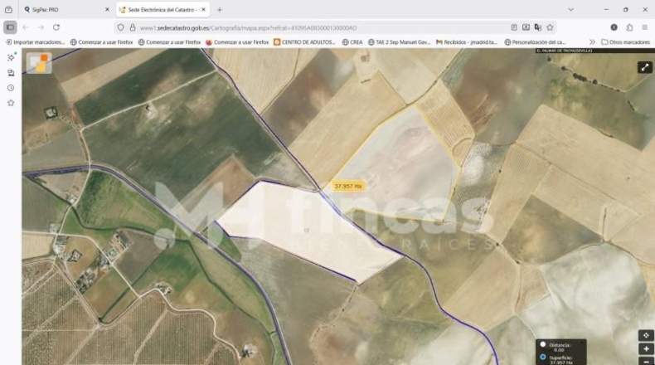The height and width of the screenshot is (365, 655).
Task: Open Firefox View at the tab strip start
Action: pos(8,10)
